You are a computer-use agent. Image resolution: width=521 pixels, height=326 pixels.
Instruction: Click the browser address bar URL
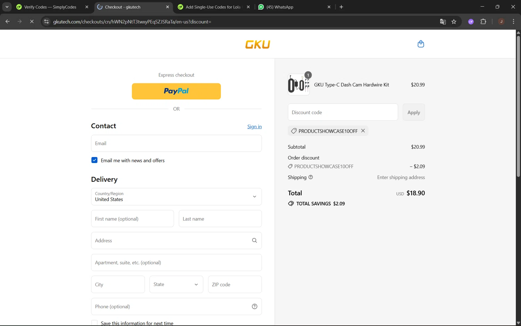[x=132, y=22]
